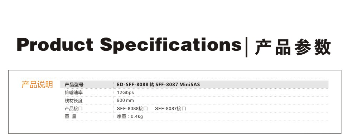Image resolution: width=348 pixels, height=134 pixels.
Task: Select the 900 mm value
Action: [125, 100]
